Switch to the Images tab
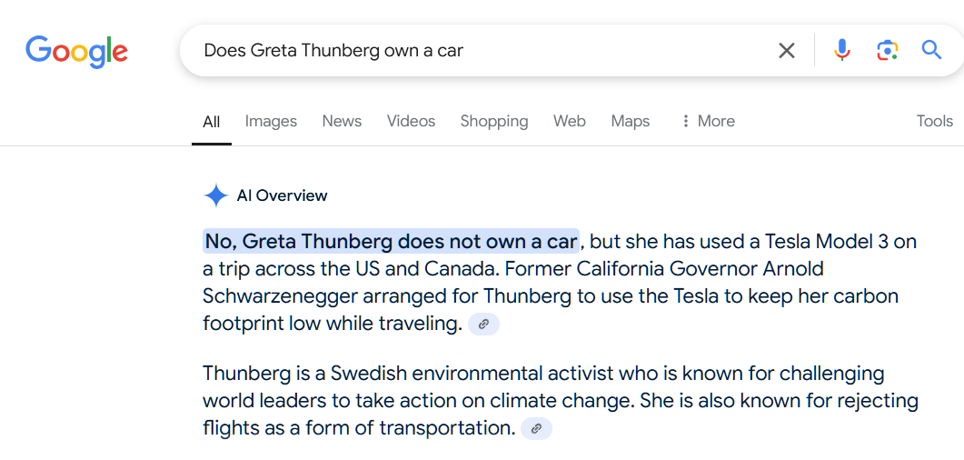The width and height of the screenshot is (964, 460). pyautogui.click(x=271, y=121)
